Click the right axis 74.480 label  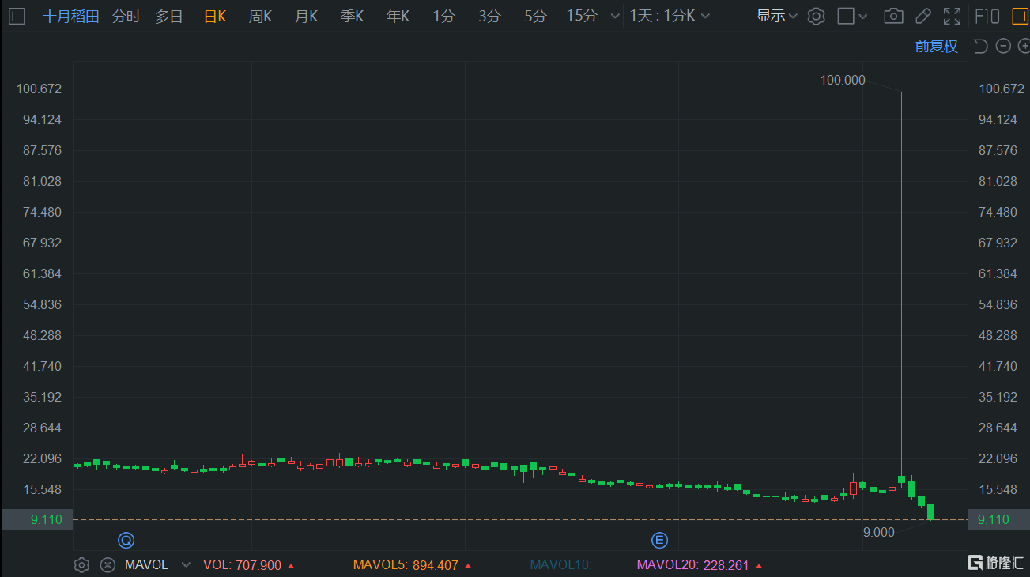pos(998,212)
